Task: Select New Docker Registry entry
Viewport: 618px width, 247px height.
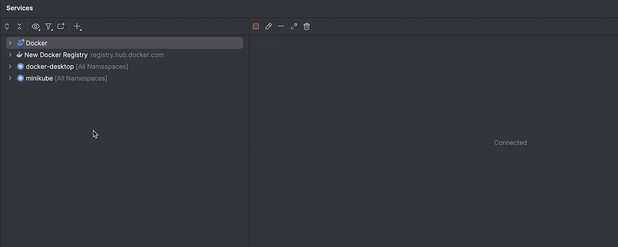Action: click(x=56, y=55)
